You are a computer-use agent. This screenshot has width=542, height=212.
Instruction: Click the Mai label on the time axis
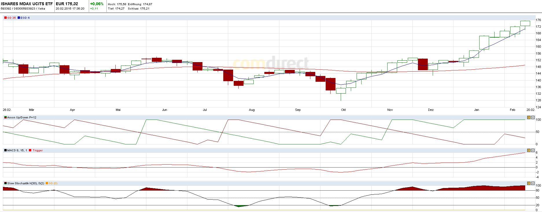[118, 110]
